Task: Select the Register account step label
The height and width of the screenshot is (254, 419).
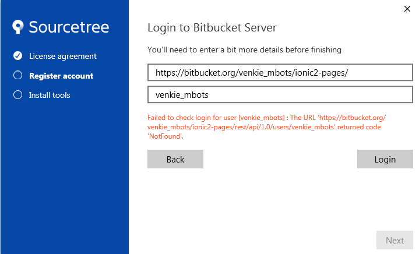Action: 61,76
